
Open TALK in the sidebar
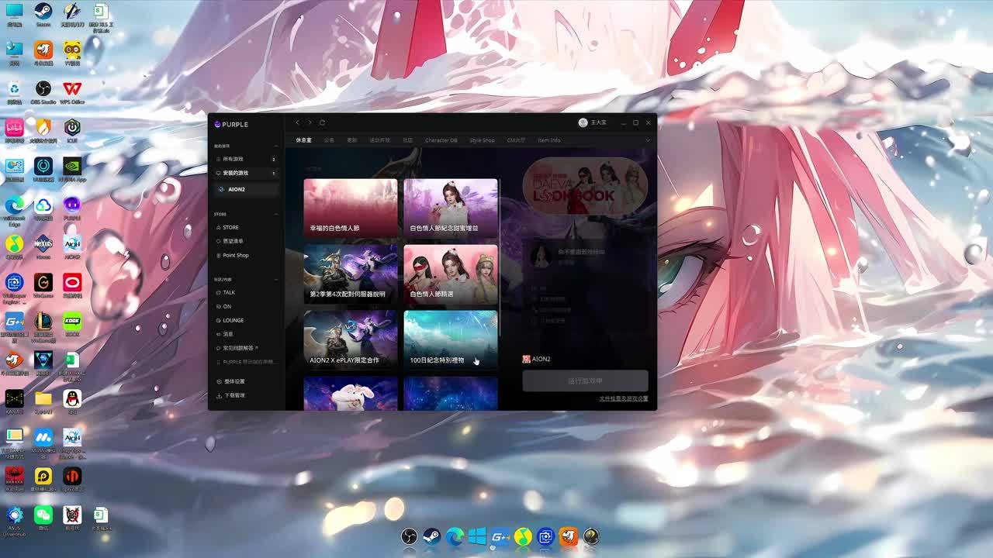tap(229, 293)
